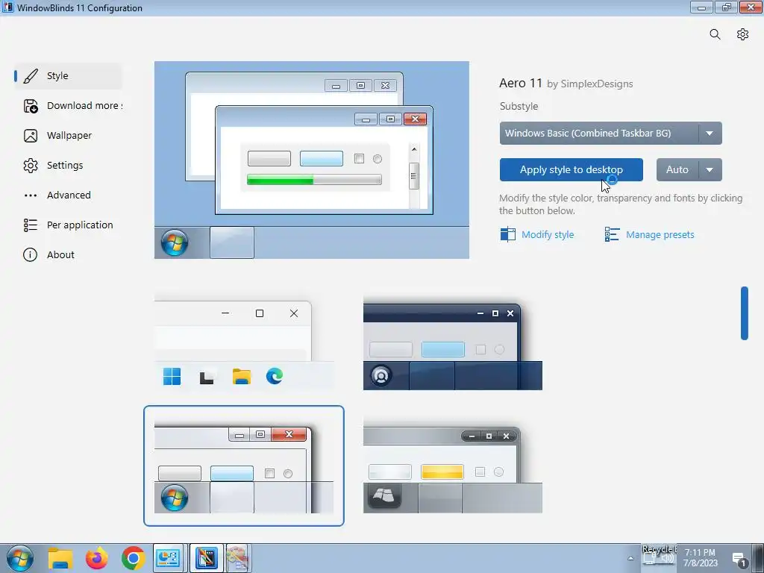The width and height of the screenshot is (764, 573).
Task: Open the paint palette taskbar icon
Action: [x=238, y=558]
